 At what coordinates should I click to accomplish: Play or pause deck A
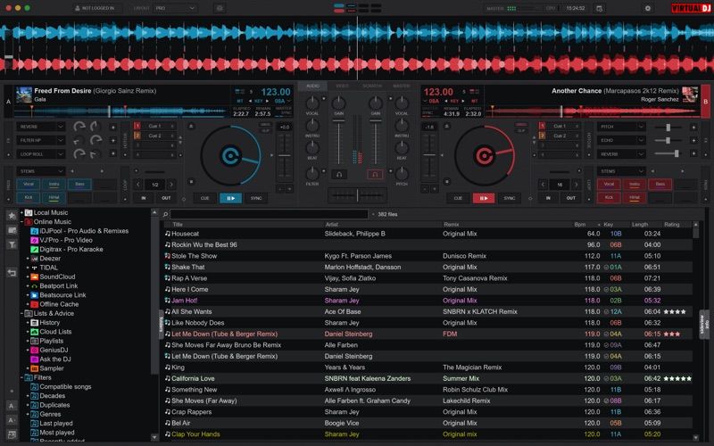coord(231,198)
